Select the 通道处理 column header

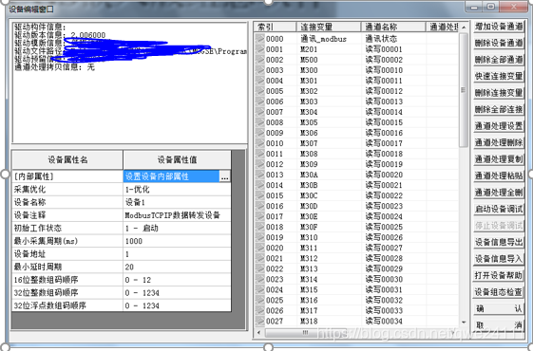tap(442, 27)
